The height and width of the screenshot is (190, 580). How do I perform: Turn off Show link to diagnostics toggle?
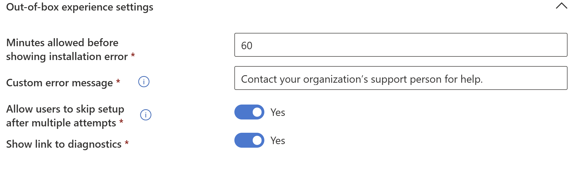[x=249, y=140]
